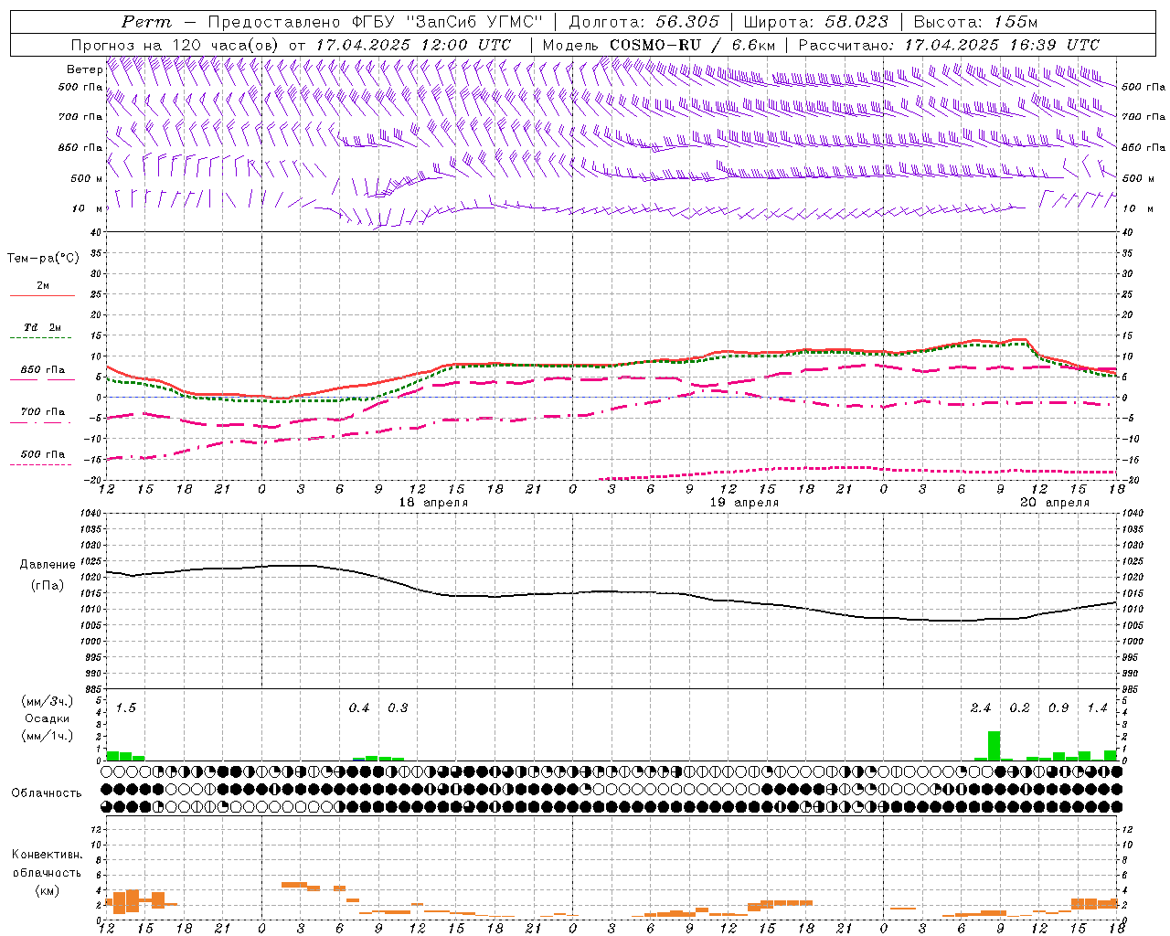This screenshot has height=936, width=1170.
Task: Click the "Тем-ра(°C)" temperature panel label
Action: (43, 259)
